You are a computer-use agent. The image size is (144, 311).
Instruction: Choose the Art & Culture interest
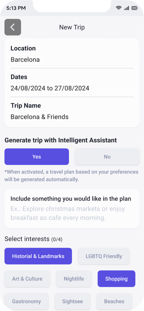[27, 279]
